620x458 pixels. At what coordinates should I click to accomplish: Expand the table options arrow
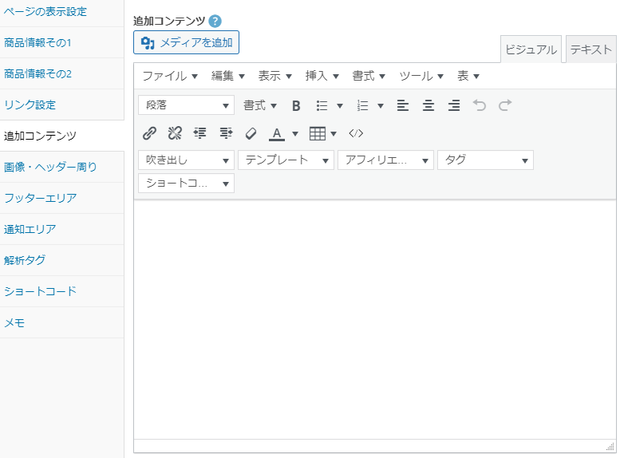click(x=334, y=134)
